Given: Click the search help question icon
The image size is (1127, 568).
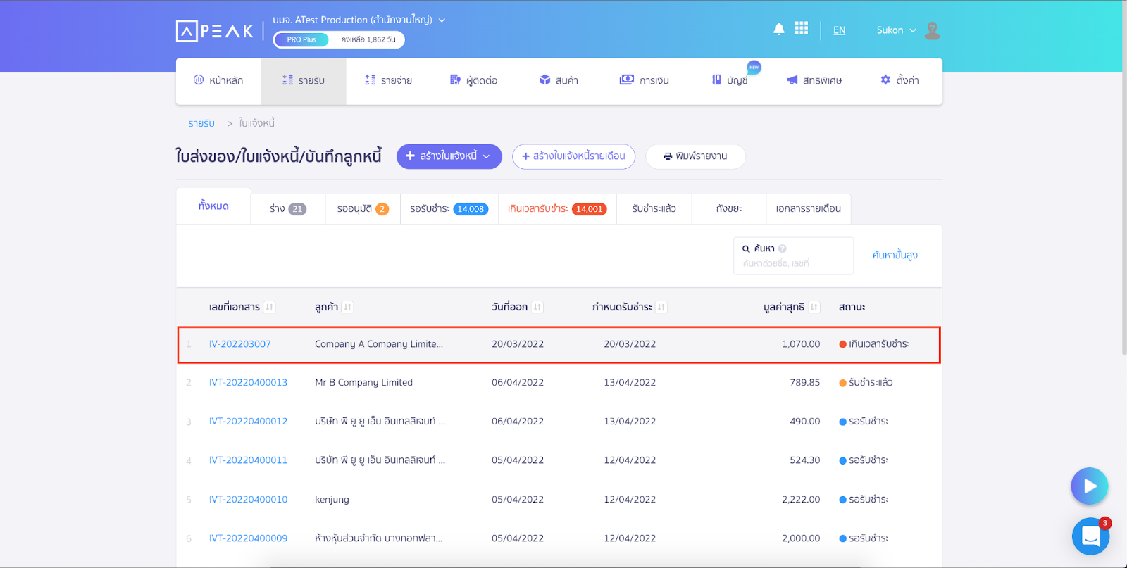Looking at the screenshot, I should click(783, 248).
